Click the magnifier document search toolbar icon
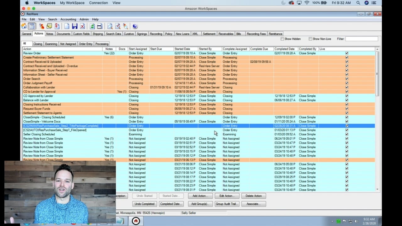Viewport: 402px width, 226px height. 110,26
